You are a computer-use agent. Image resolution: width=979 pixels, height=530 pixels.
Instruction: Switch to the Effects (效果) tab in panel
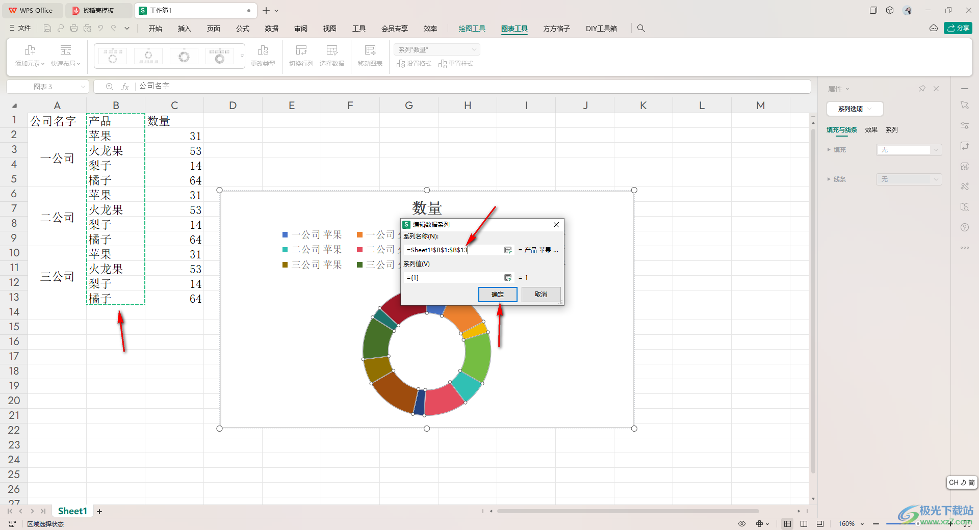click(x=871, y=130)
